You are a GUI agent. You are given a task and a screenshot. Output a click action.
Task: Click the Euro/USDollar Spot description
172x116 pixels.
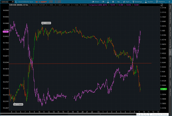(x=26, y=2)
